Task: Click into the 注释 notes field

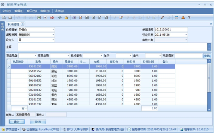Action: click(x=112, y=47)
